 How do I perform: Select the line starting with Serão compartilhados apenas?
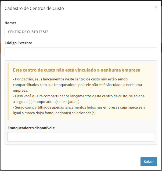[79, 107]
